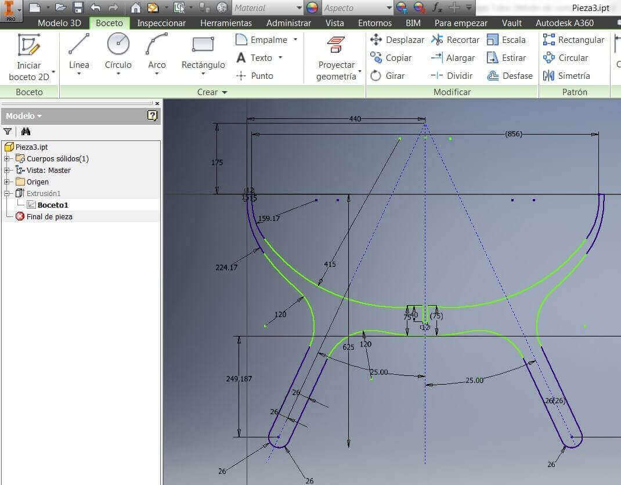Select the Desplazar move tool
Screen dimensions: 621x485
click(397, 39)
